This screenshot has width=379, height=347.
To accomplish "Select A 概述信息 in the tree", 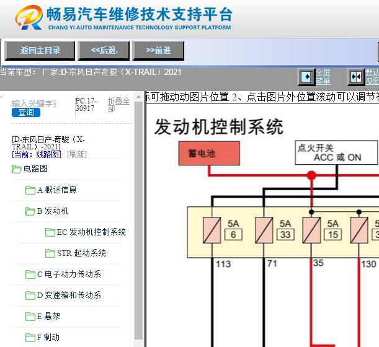I will click(x=57, y=190).
